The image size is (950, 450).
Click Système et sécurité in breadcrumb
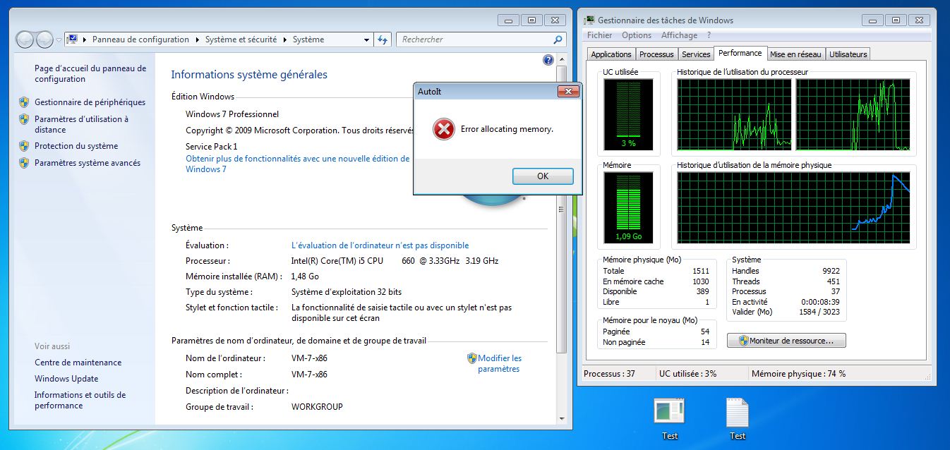click(x=241, y=40)
